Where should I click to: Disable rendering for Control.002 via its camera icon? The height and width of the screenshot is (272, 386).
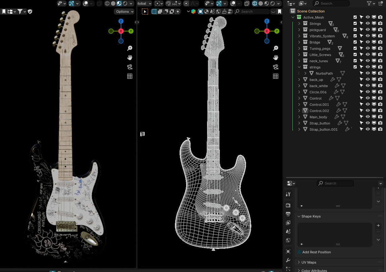coord(380,110)
